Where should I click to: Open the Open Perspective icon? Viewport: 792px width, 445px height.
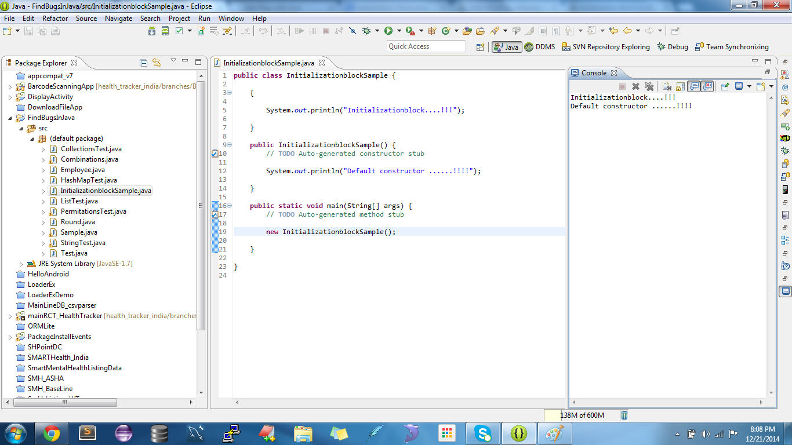coord(480,47)
